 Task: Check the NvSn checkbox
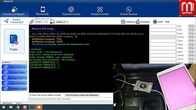pyautogui.click(x=177, y=59)
